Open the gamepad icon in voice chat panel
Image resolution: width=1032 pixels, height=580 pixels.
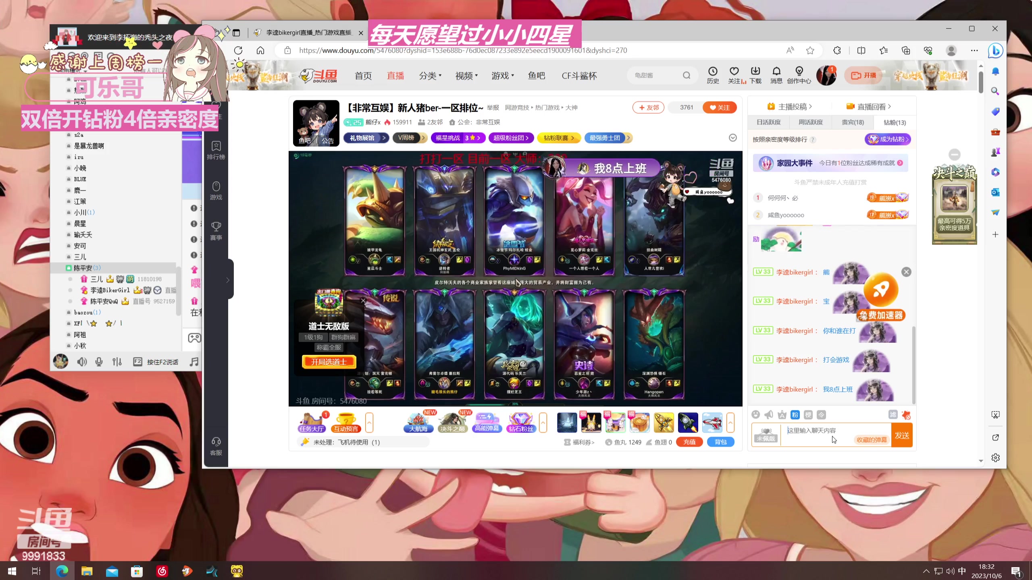click(x=194, y=338)
